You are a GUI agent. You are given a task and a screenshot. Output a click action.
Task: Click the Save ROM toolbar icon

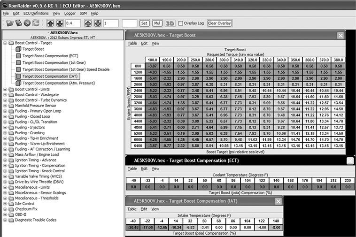point(19,23)
